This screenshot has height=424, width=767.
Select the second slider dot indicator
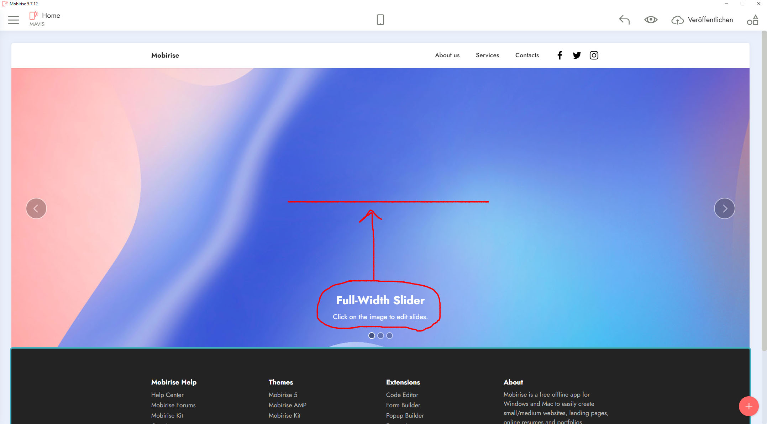(x=380, y=335)
